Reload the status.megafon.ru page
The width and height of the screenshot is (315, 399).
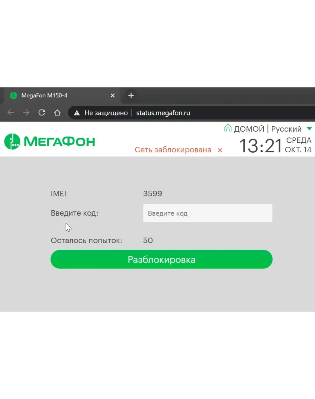pos(42,113)
